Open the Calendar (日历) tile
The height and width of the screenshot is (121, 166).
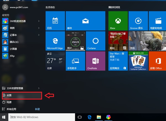55,21
